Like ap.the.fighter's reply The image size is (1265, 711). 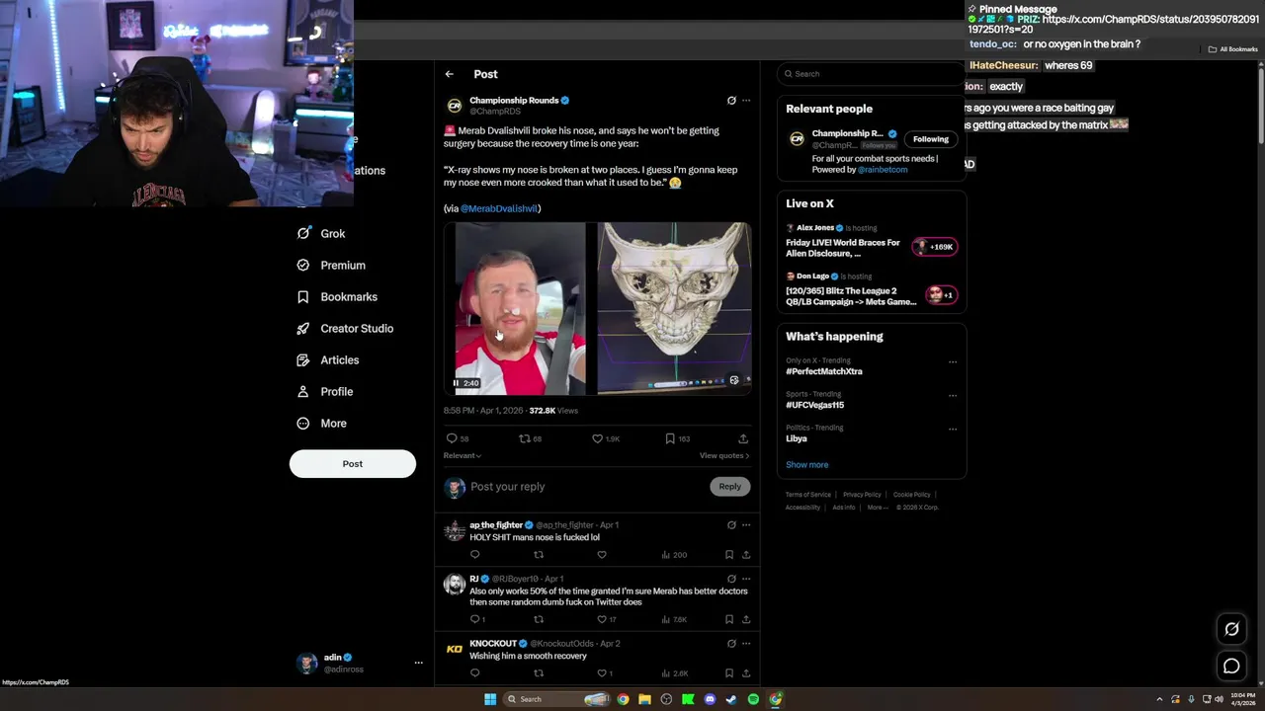[601, 555]
